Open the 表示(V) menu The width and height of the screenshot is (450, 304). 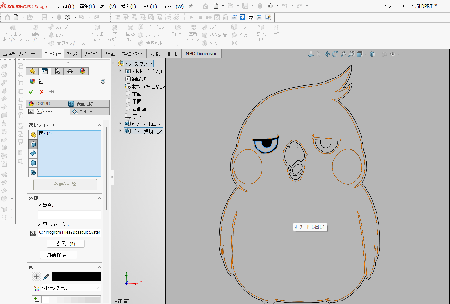click(x=108, y=6)
